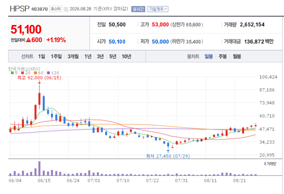The width and height of the screenshot is (284, 194).
Task: Click the 100,424 price axis label
Action: [x=268, y=77]
